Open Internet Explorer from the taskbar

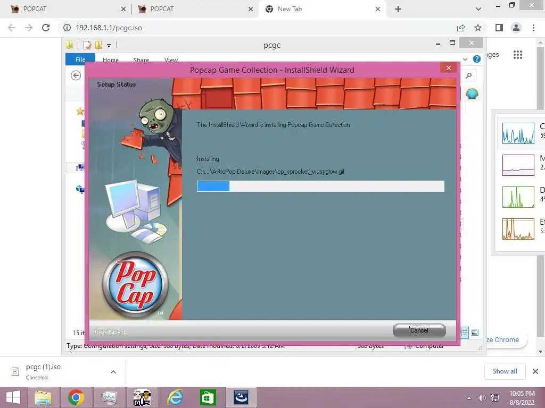pyautogui.click(x=175, y=397)
